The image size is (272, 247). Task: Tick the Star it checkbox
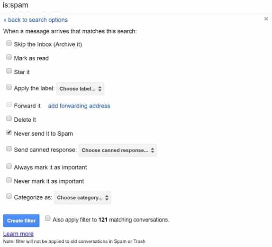(x=9, y=71)
